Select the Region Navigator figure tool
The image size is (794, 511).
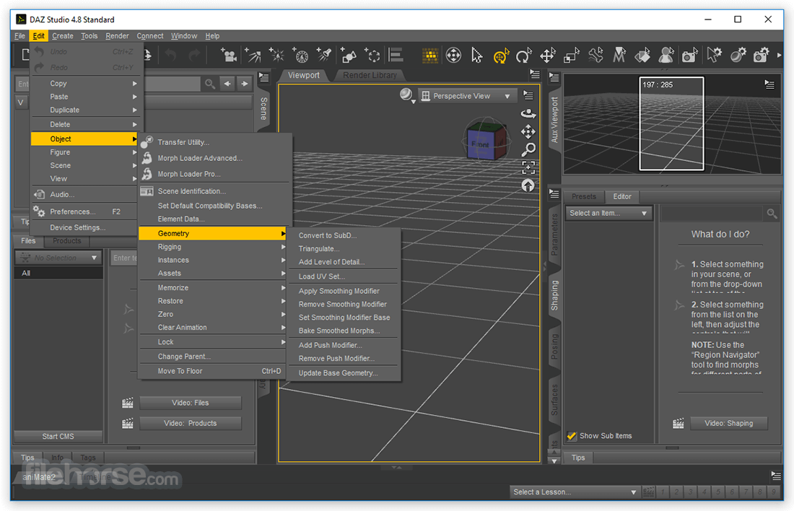666,55
